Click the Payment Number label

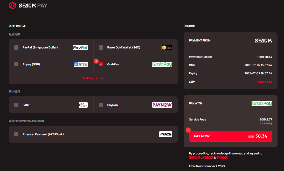(200, 57)
